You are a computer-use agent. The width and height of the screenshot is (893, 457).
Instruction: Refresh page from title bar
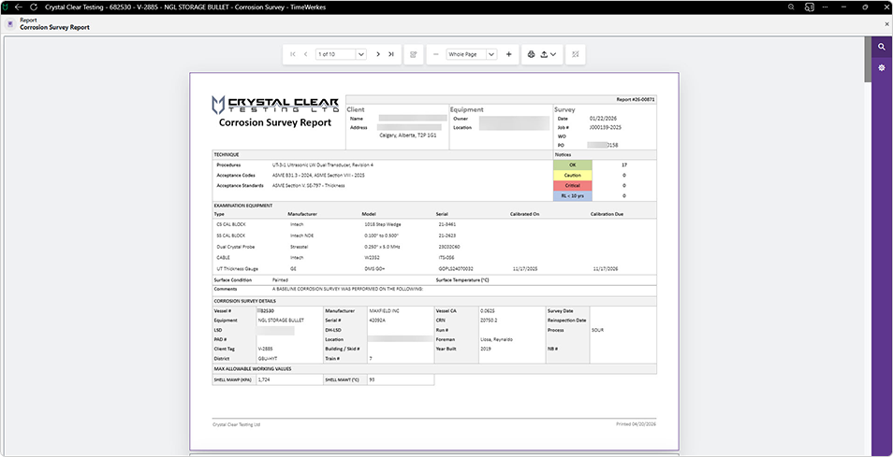point(34,7)
